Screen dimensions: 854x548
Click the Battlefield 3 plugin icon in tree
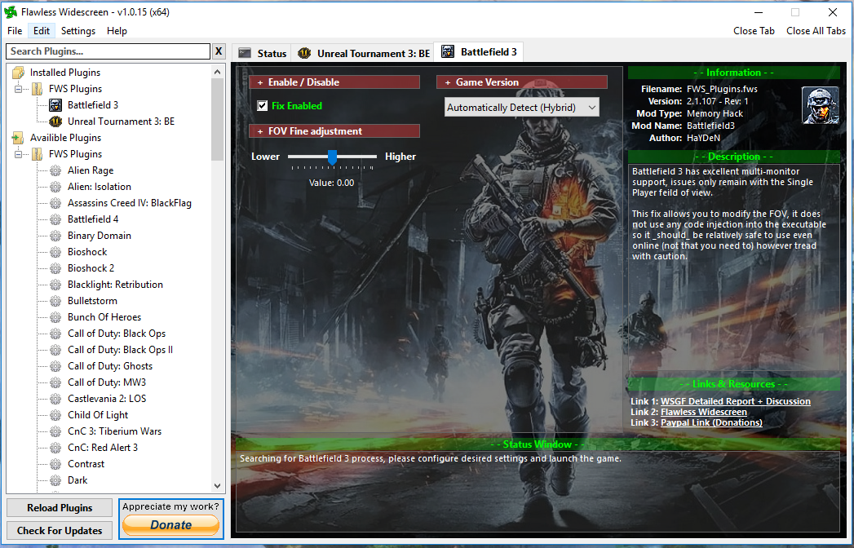[x=55, y=105]
